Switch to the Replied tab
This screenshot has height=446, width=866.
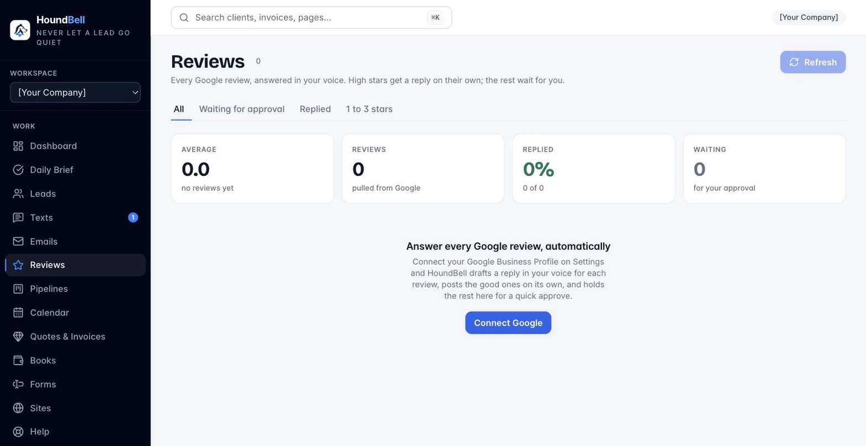tap(315, 109)
